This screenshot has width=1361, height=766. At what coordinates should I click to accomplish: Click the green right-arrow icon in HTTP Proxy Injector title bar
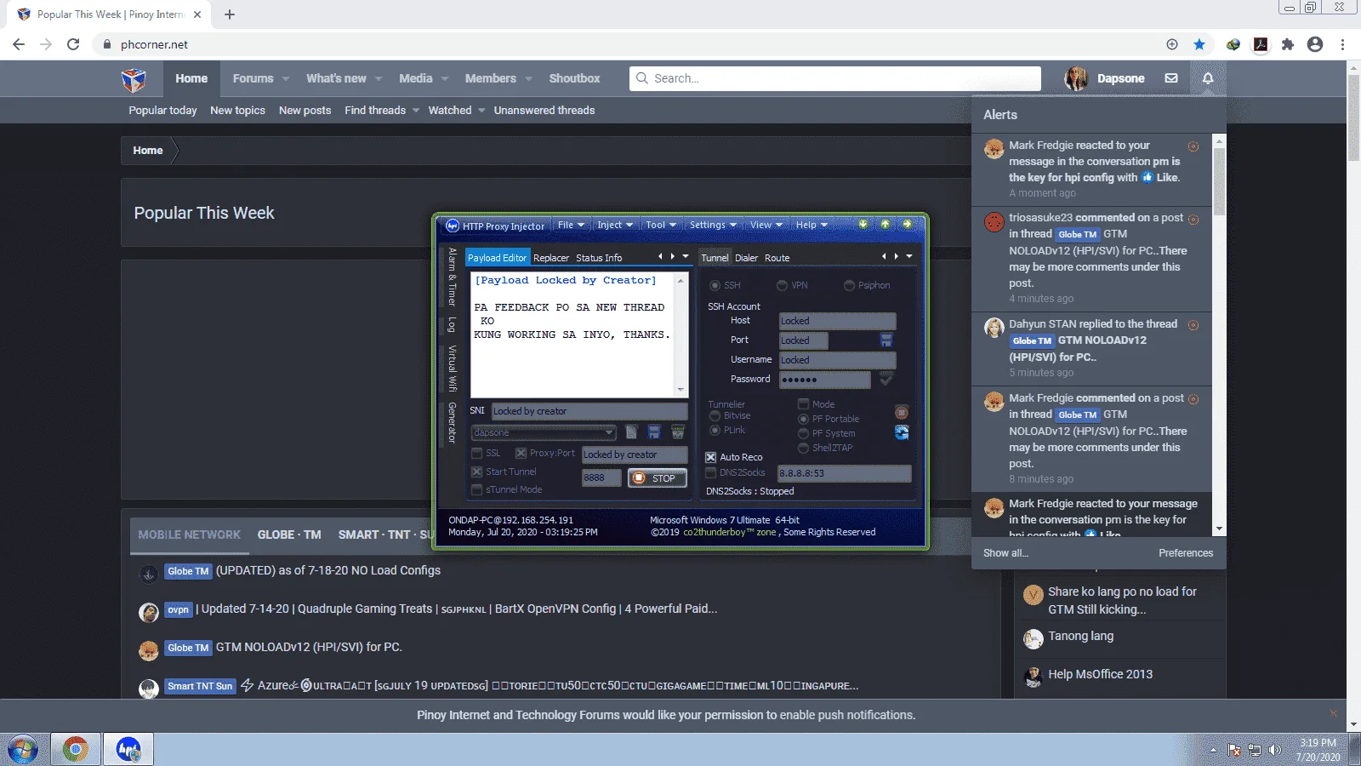pyautogui.click(x=908, y=225)
